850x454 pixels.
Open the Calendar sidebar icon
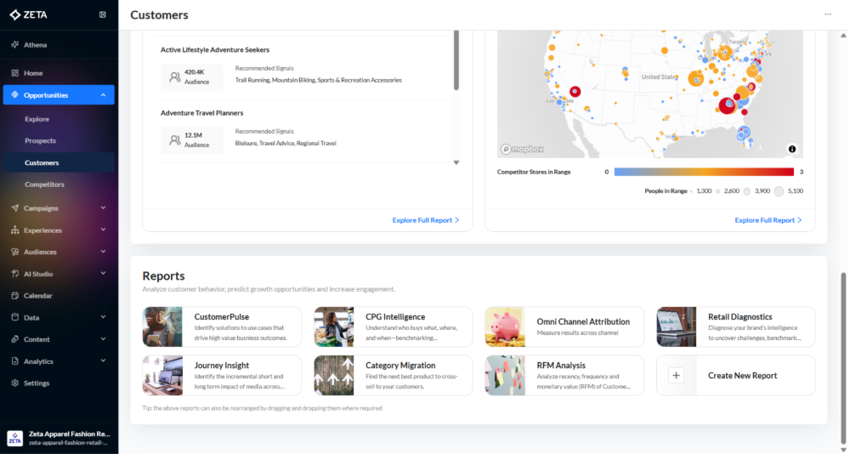pos(15,296)
